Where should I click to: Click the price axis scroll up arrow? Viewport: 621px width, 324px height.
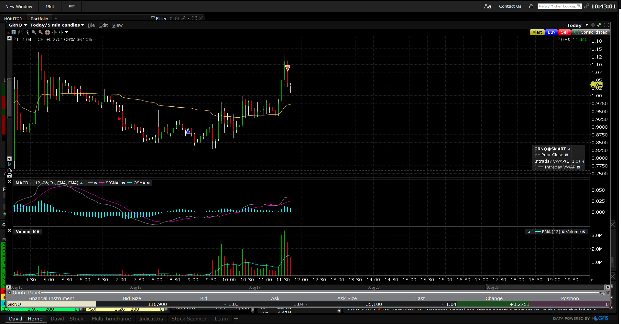[9, 38]
